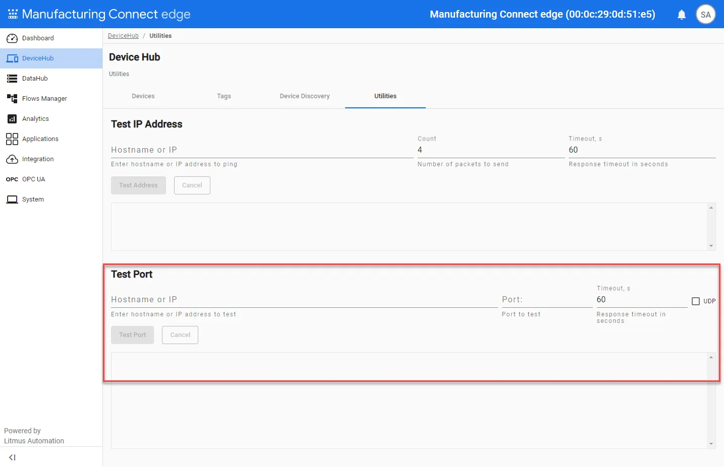Click the Integration cloud upload icon

[12, 159]
